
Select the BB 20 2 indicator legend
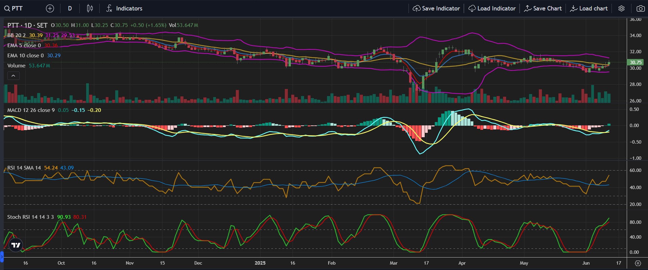coord(16,35)
